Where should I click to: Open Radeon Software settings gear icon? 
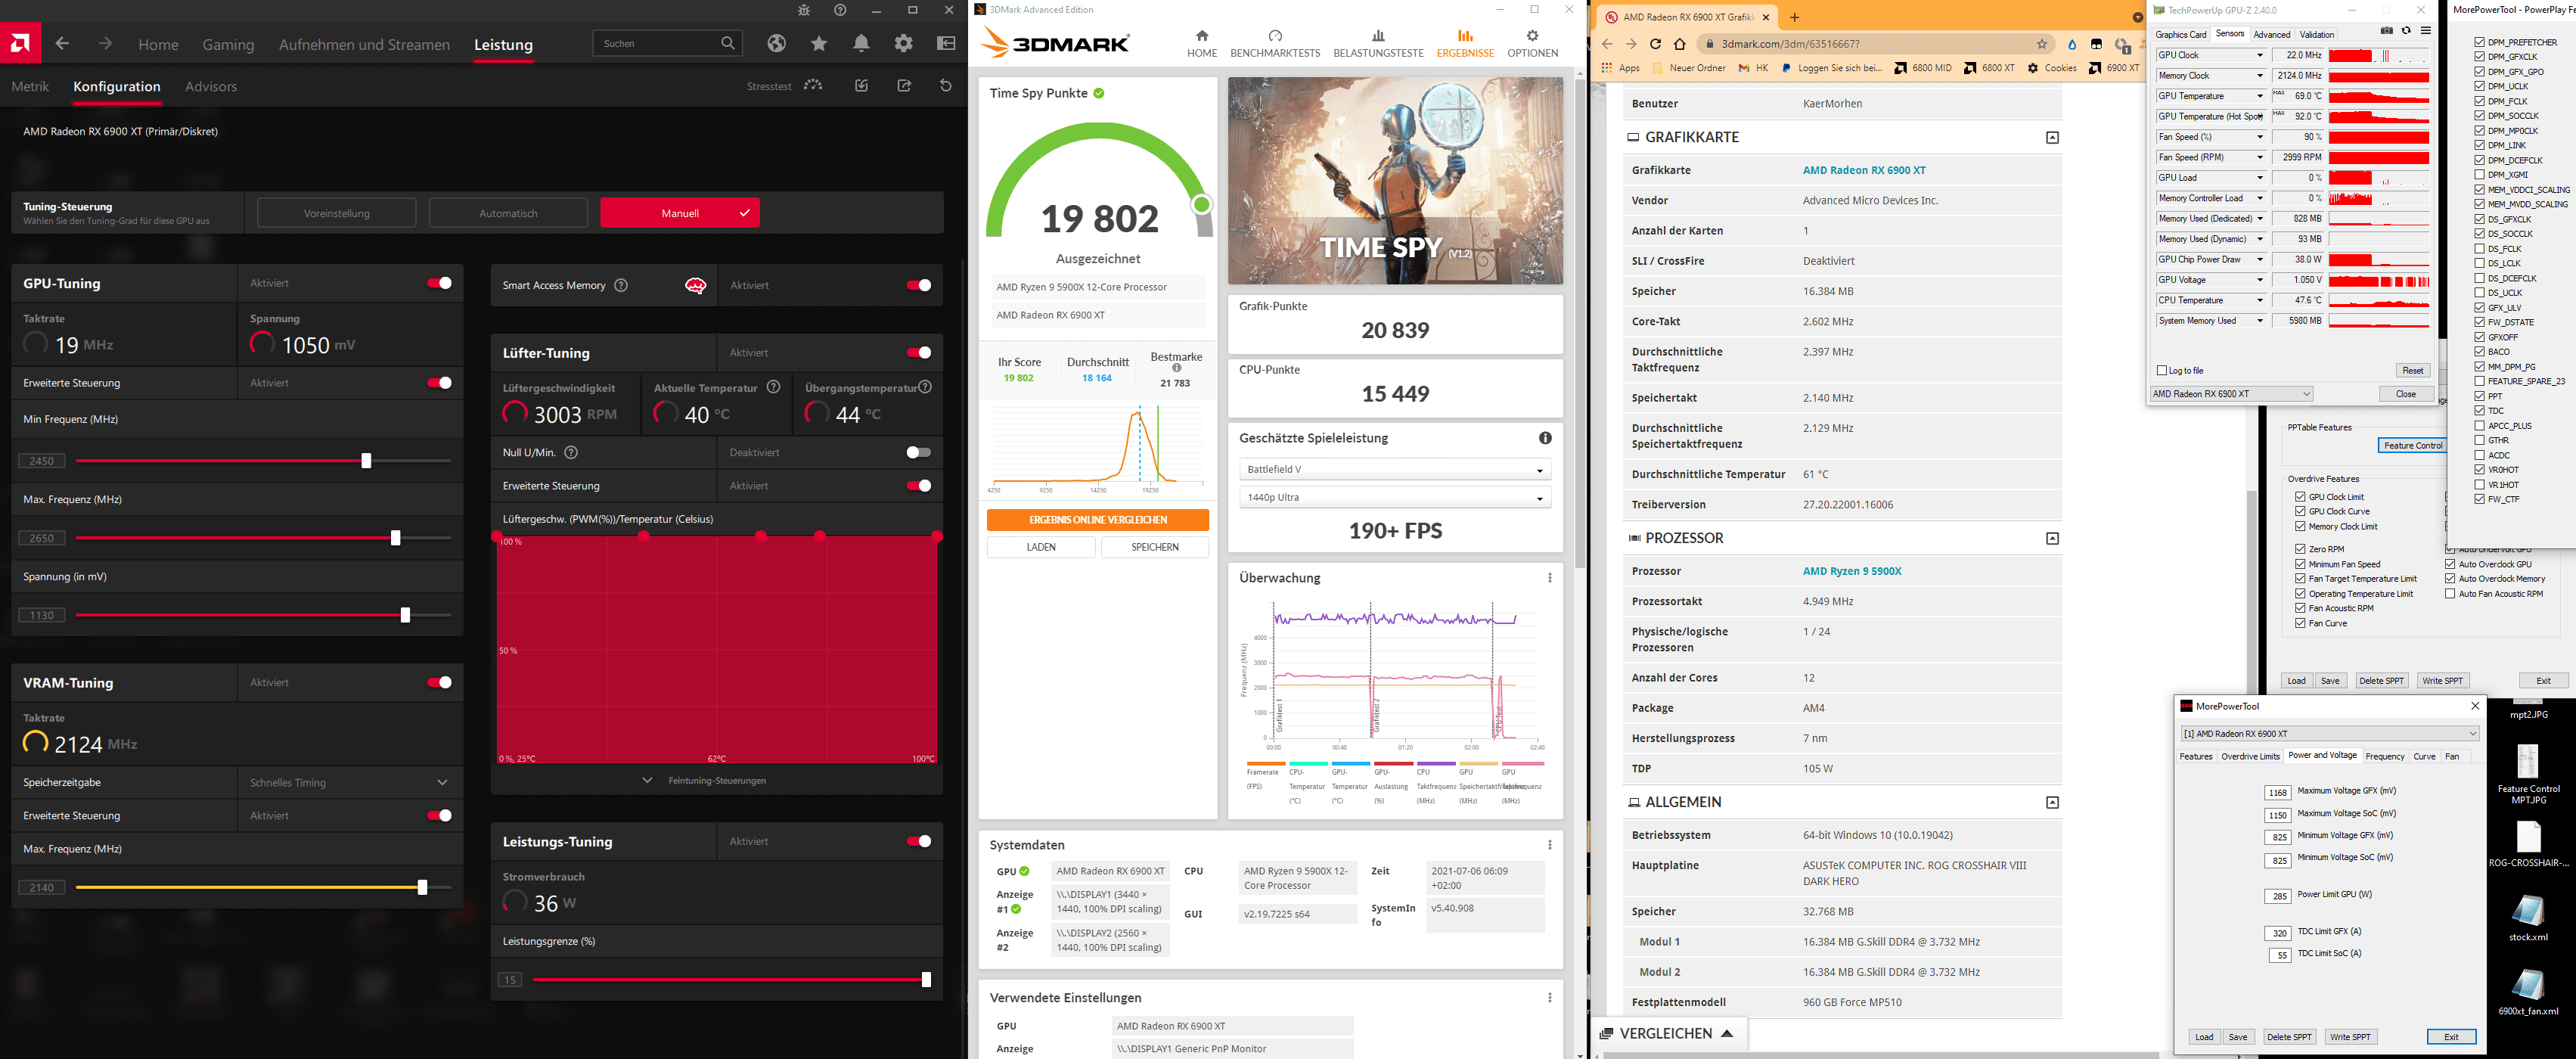[903, 43]
